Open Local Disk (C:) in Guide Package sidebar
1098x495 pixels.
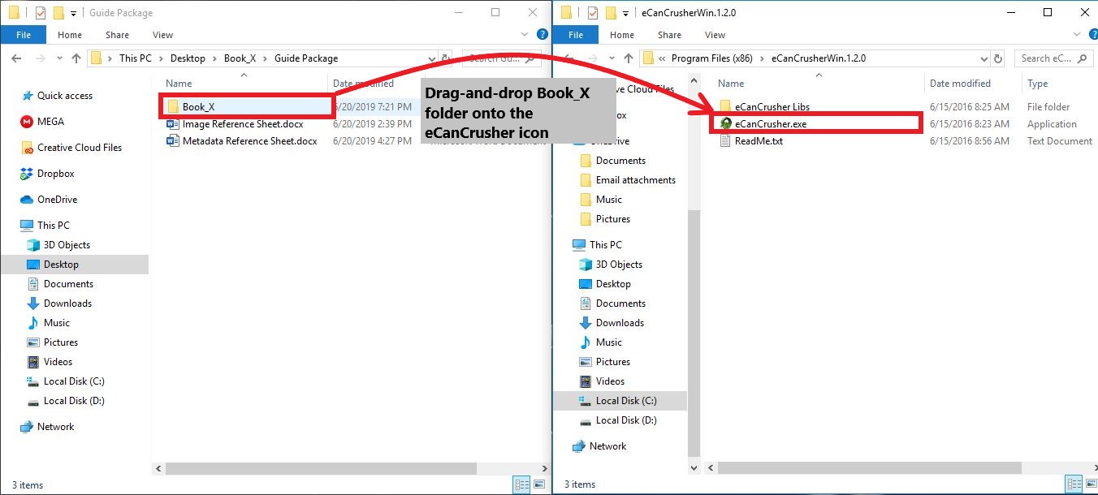66,381
